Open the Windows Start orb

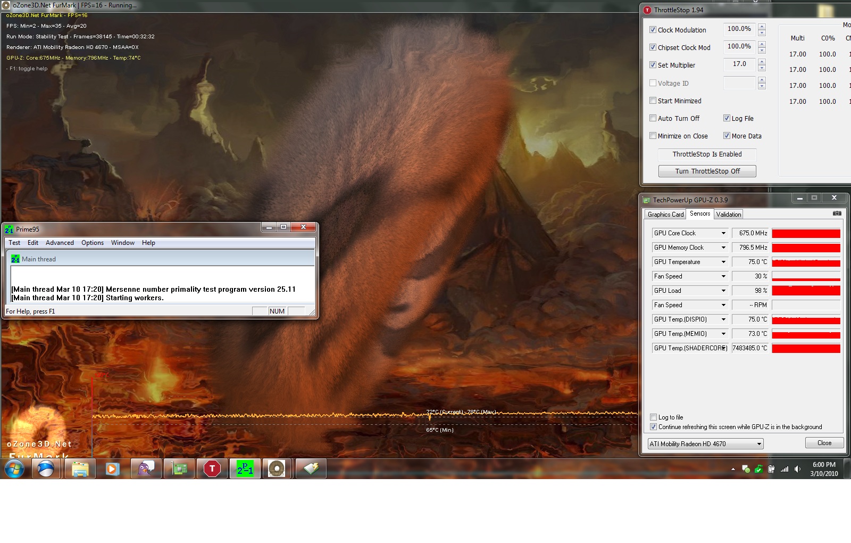tap(14, 469)
